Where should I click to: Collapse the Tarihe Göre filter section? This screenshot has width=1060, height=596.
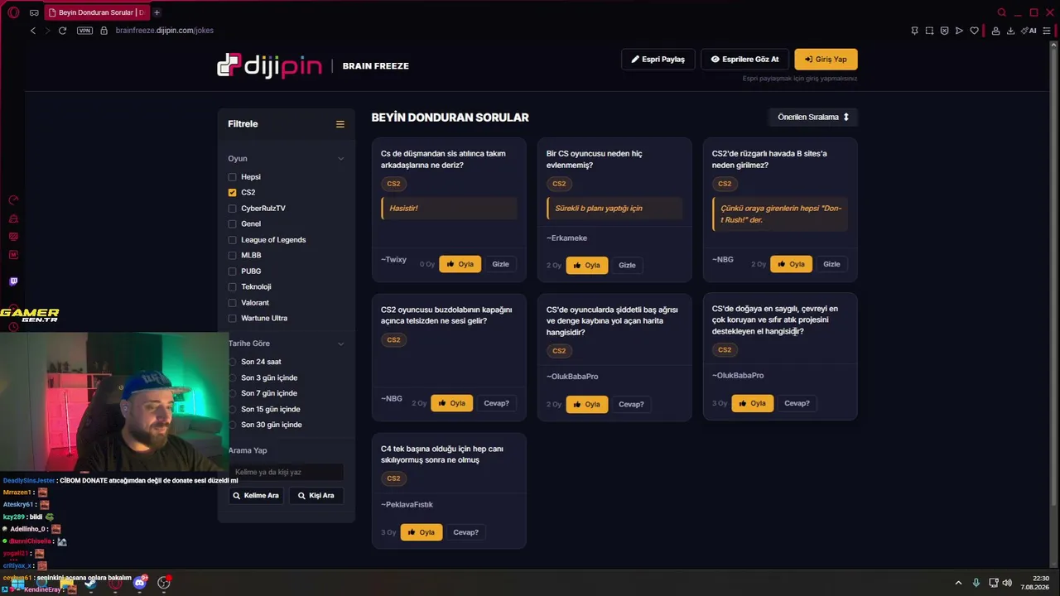(340, 344)
